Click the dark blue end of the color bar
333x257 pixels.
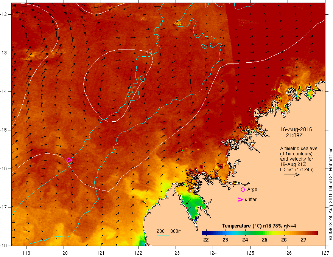point(204,233)
